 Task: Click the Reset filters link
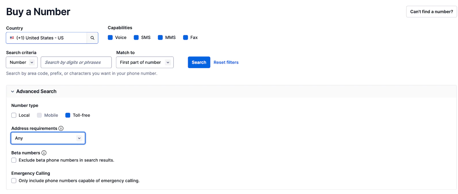[226, 62]
